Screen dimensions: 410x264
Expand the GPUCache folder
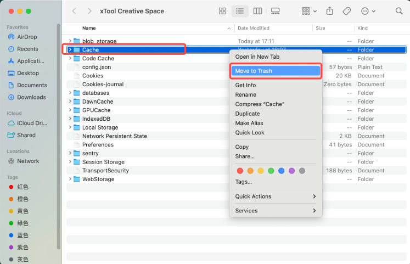point(70,110)
